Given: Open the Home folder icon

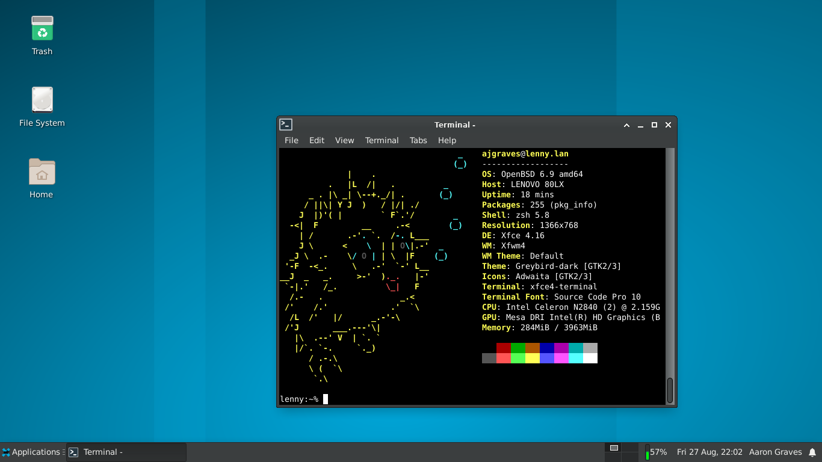Looking at the screenshot, I should pos(42,172).
